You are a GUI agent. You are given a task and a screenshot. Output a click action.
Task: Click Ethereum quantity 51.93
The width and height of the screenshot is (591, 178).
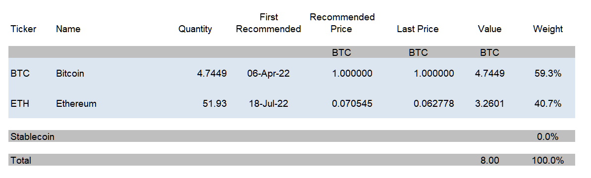point(215,103)
